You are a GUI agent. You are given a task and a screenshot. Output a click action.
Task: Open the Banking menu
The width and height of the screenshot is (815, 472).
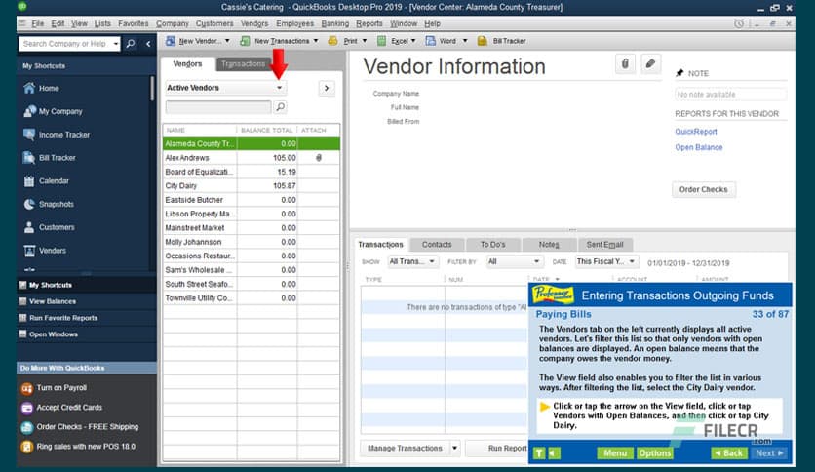[x=334, y=23]
